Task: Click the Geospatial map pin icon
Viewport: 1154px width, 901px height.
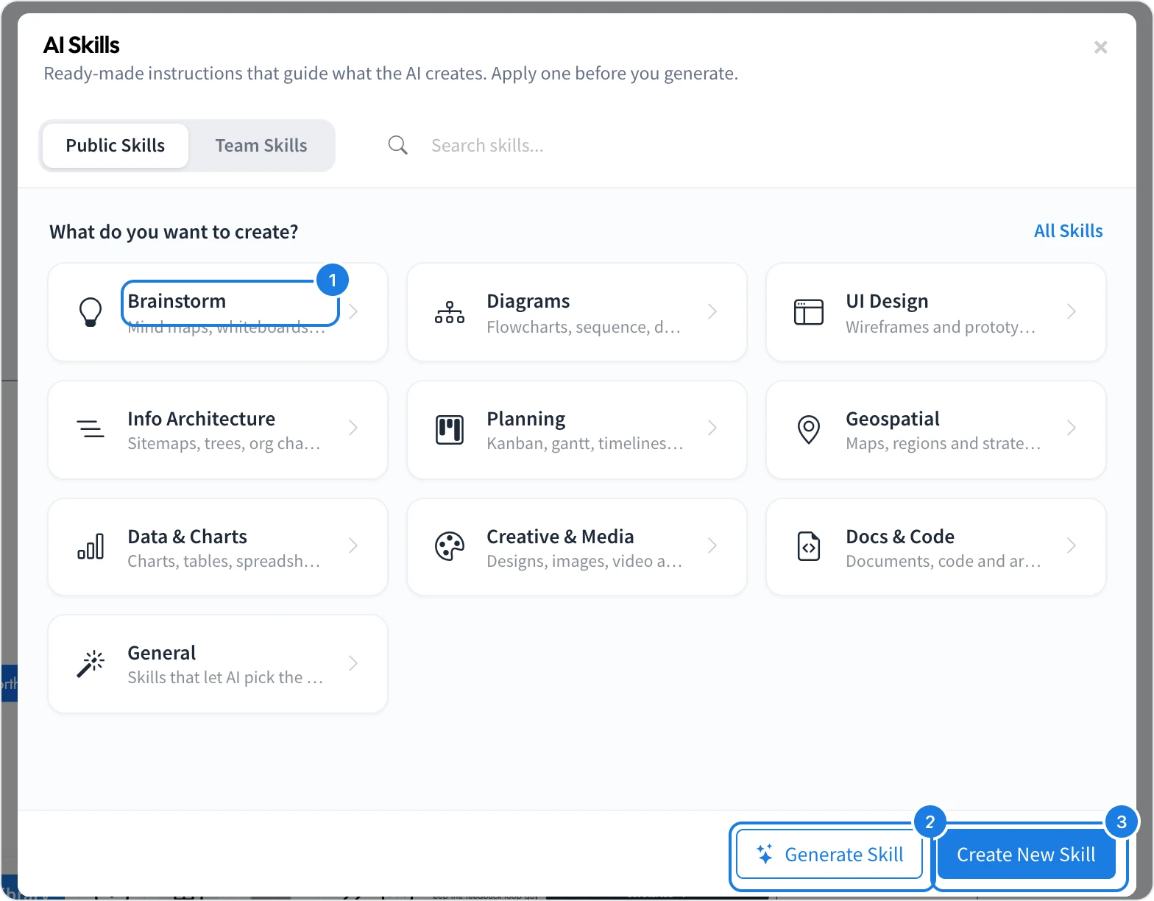Action: [x=809, y=429]
